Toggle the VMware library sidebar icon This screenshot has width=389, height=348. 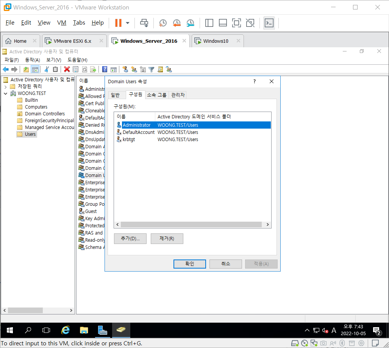pyautogui.click(x=209, y=23)
